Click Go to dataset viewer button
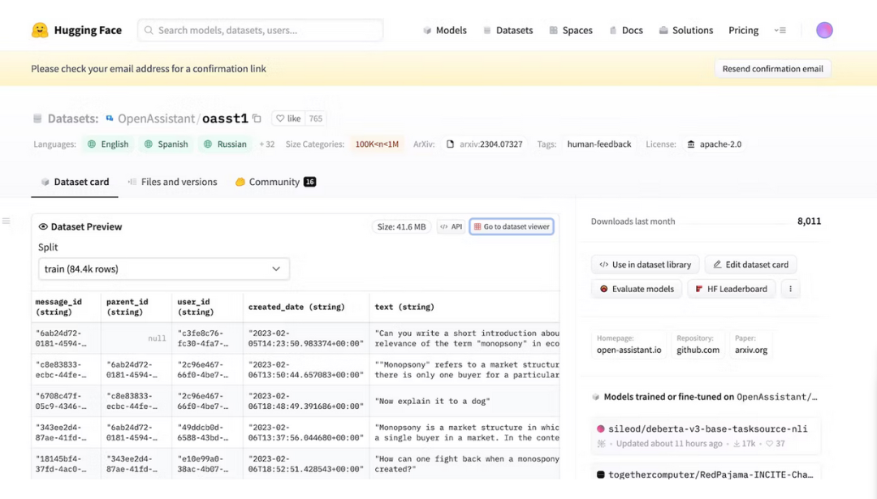Image resolution: width=877 pixels, height=499 pixels. point(512,227)
